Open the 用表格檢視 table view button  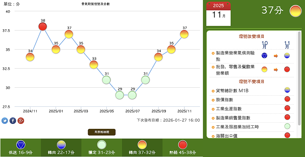101,132
